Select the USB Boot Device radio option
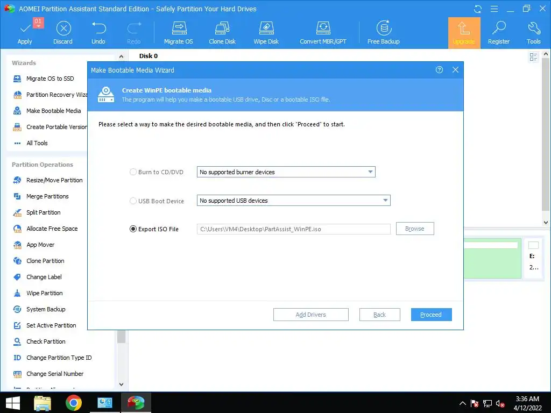551x413 pixels. (133, 201)
